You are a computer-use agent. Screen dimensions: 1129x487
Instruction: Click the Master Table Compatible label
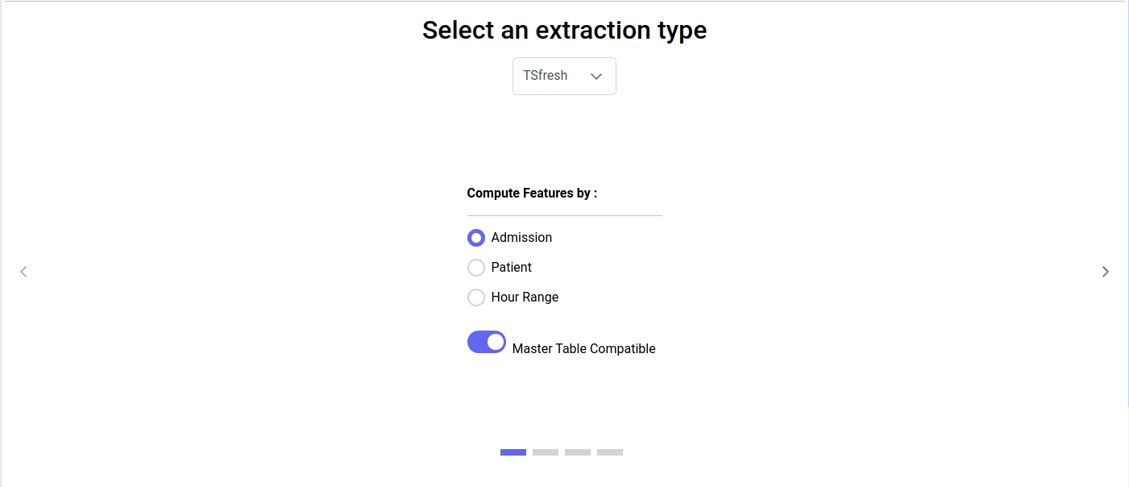click(583, 349)
